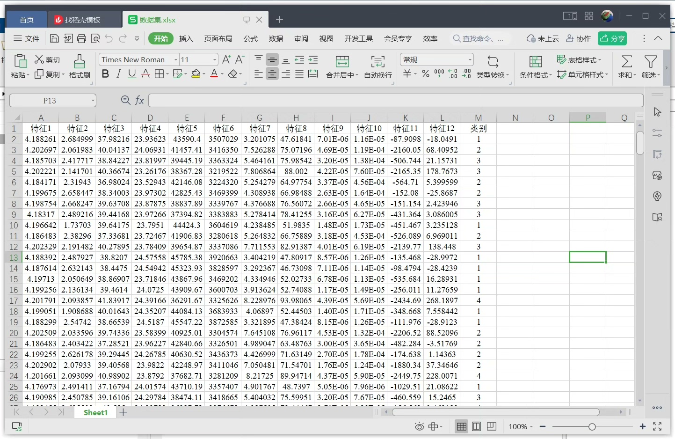Toggle italic formatting
The width and height of the screenshot is (675, 439).
119,73
